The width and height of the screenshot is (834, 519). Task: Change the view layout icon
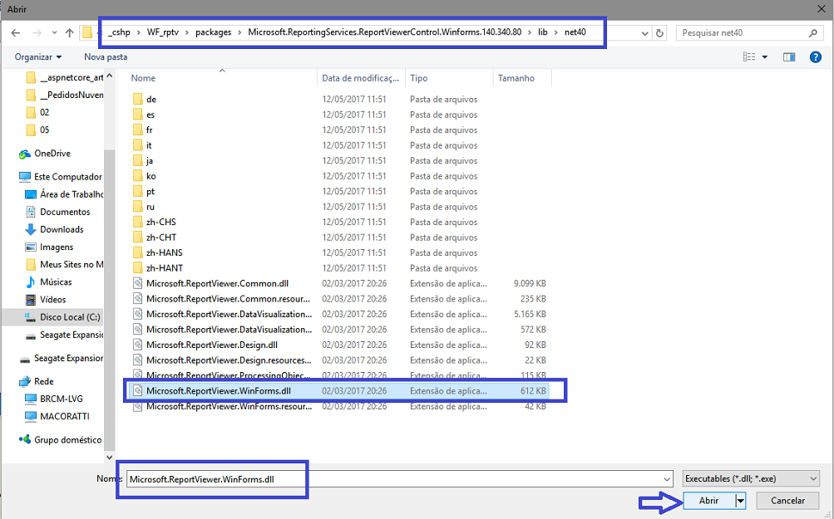click(749, 56)
